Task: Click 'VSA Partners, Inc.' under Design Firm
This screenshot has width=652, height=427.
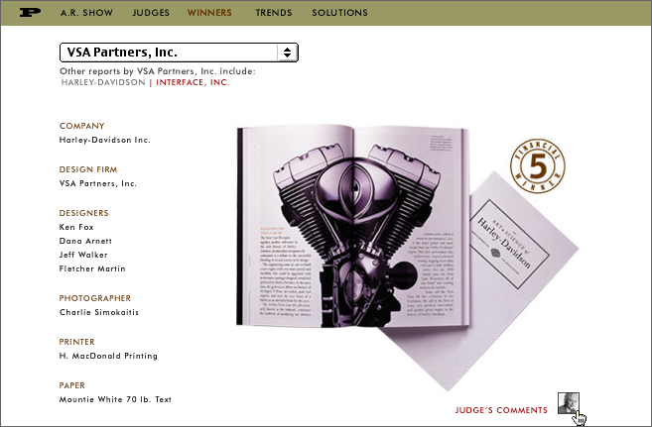Action: click(x=97, y=183)
